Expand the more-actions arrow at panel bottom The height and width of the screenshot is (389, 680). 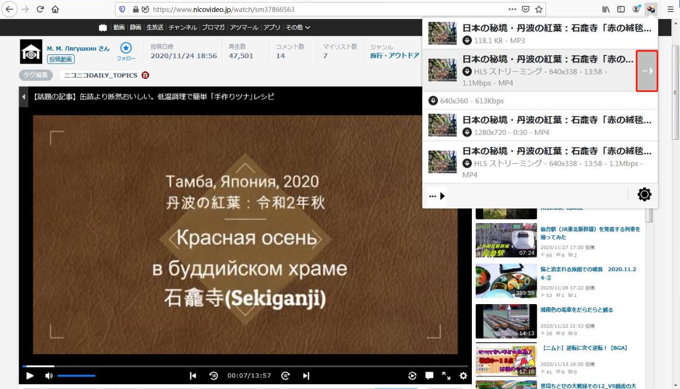pyautogui.click(x=437, y=196)
